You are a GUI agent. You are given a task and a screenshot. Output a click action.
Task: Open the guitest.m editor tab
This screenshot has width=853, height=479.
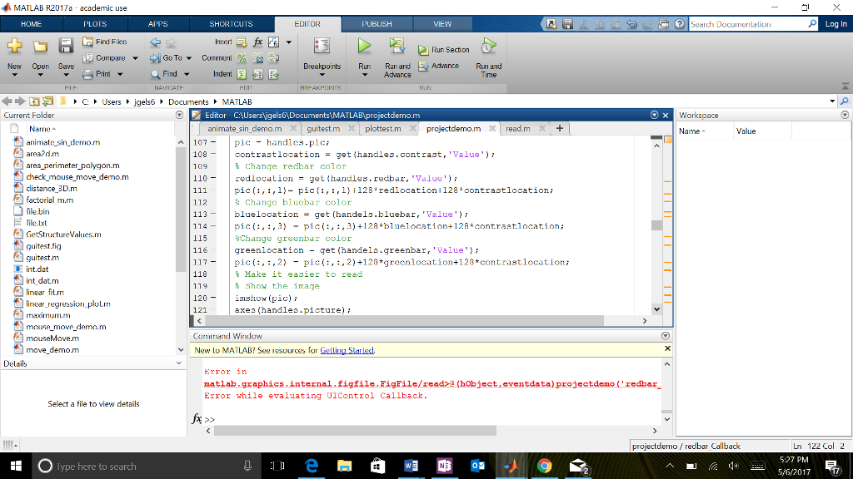pyautogui.click(x=322, y=129)
